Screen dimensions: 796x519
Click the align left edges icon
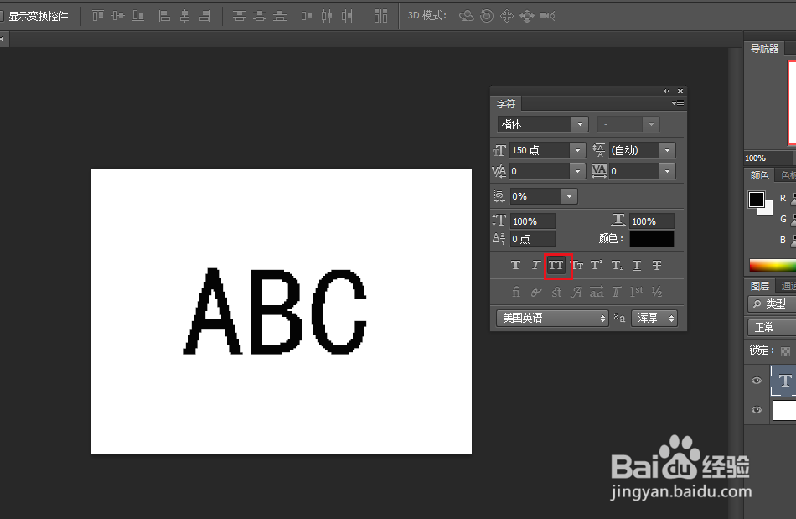pyautogui.click(x=164, y=16)
